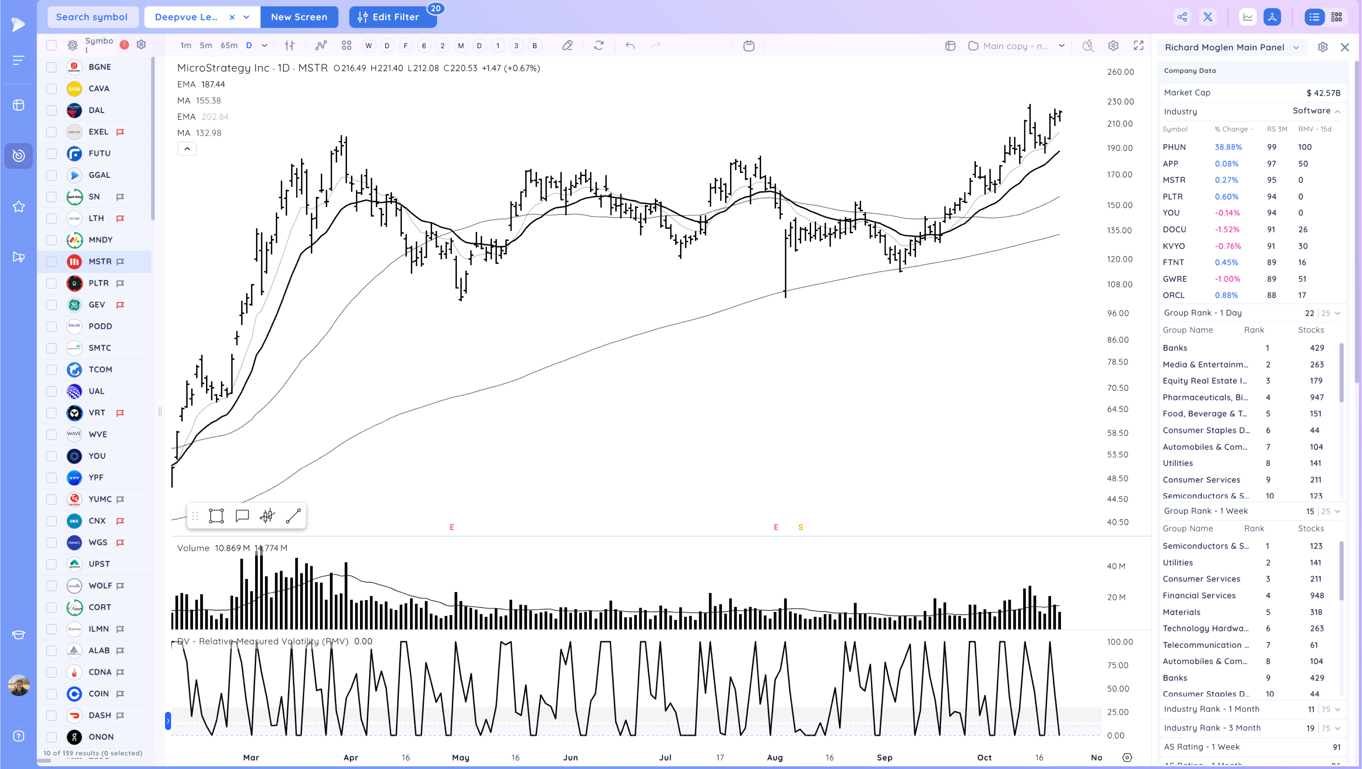This screenshot has width=1362, height=769.
Task: Click the New Screen button
Action: [299, 17]
